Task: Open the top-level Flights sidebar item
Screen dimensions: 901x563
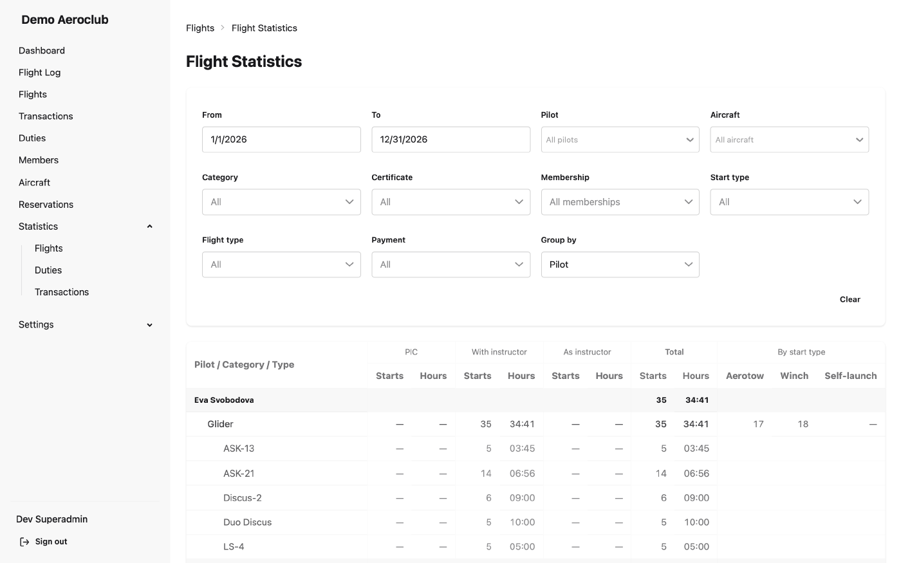Action: click(x=33, y=95)
